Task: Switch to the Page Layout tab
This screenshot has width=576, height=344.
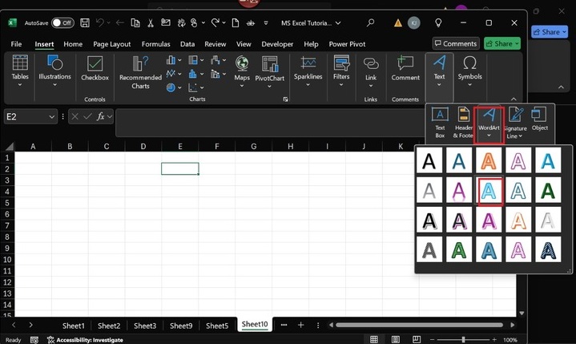Action: click(111, 44)
